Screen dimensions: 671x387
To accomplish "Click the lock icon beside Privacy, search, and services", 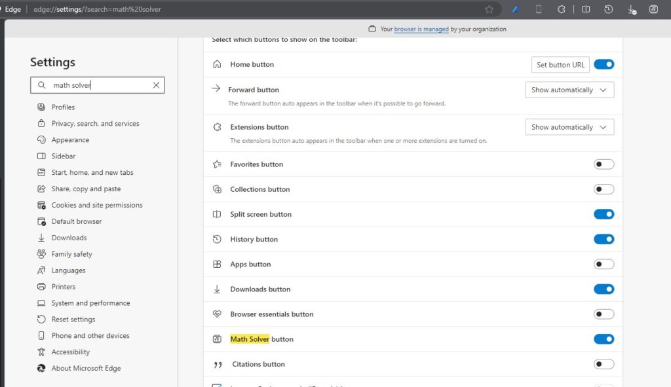I will [x=41, y=123].
